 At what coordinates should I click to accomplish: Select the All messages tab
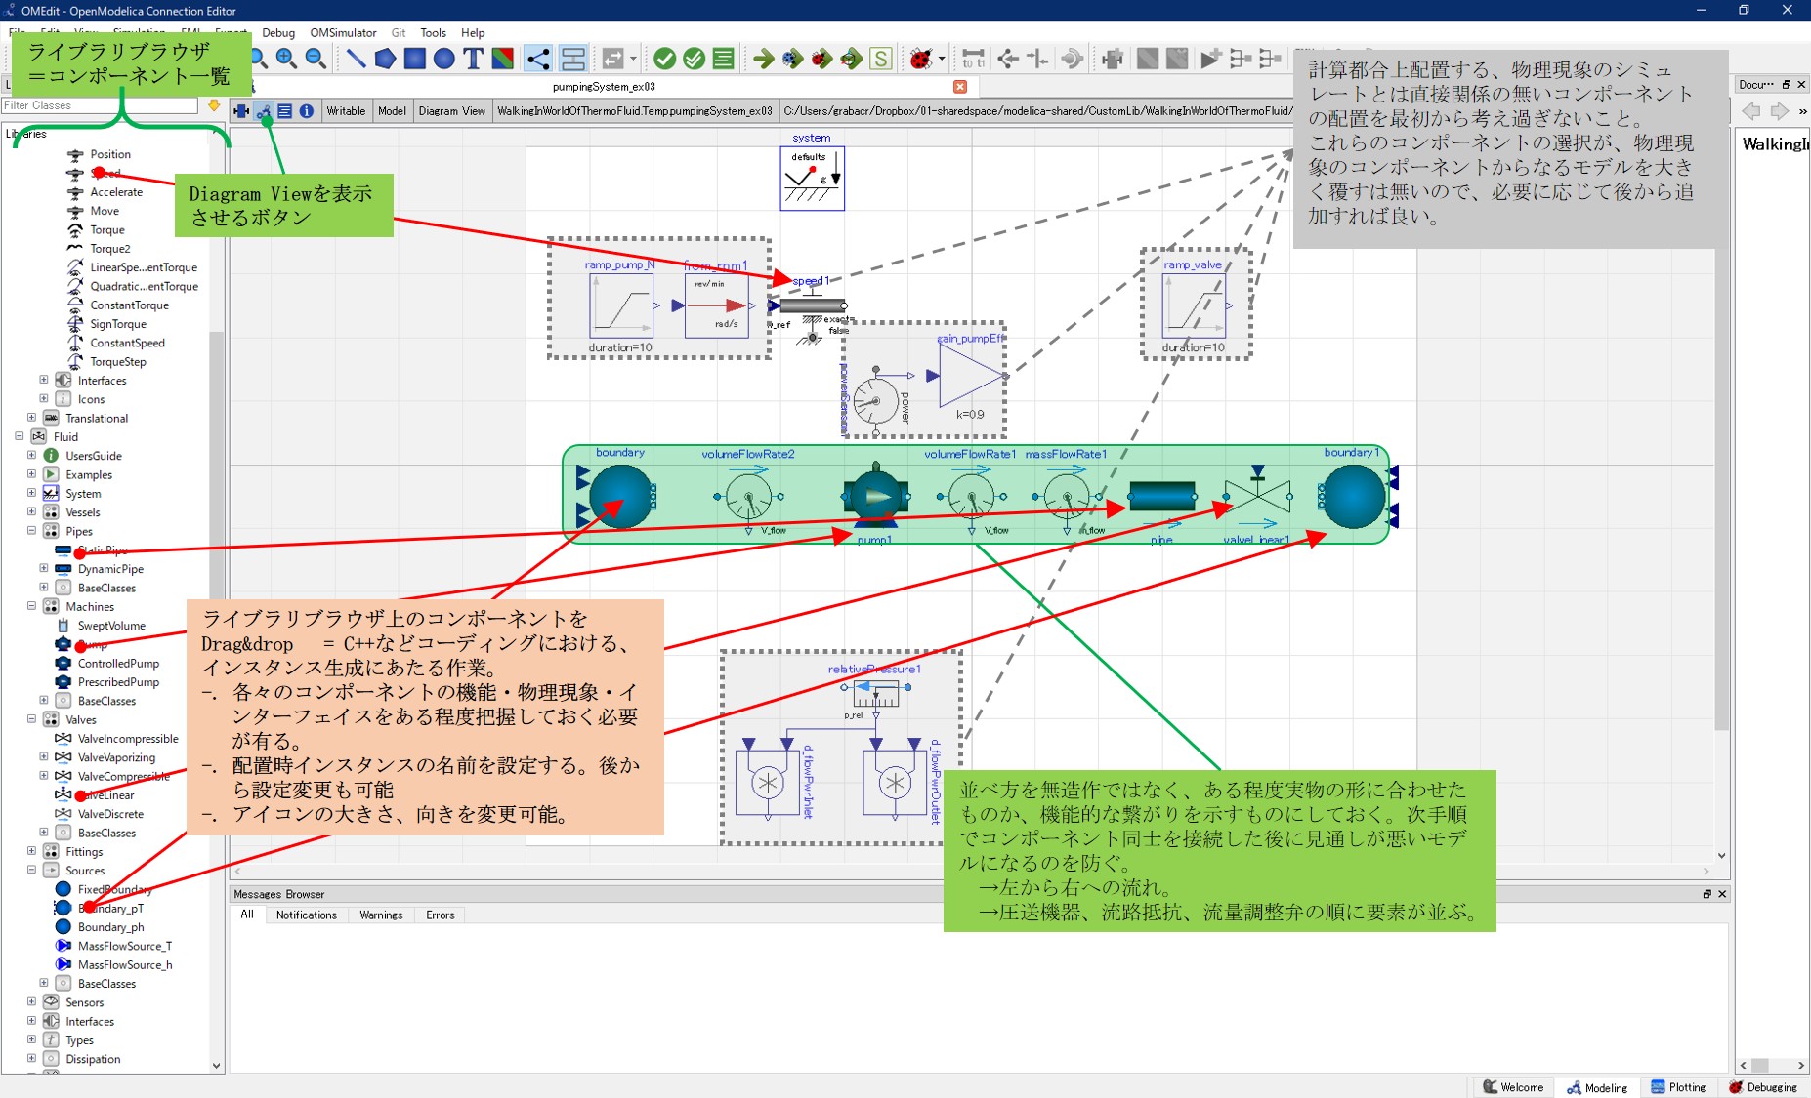[247, 915]
